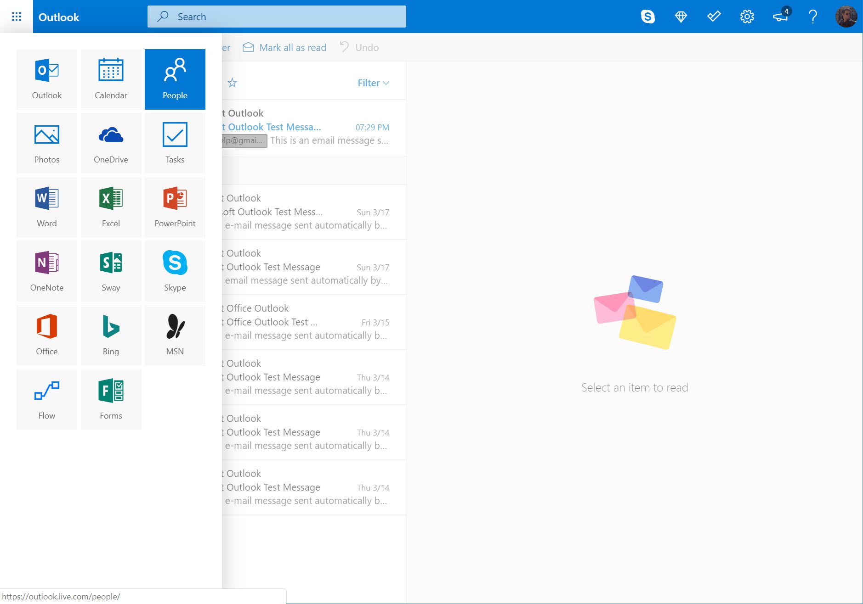Open the Outlook app tile
Image resolution: width=863 pixels, height=604 pixels.
point(47,79)
